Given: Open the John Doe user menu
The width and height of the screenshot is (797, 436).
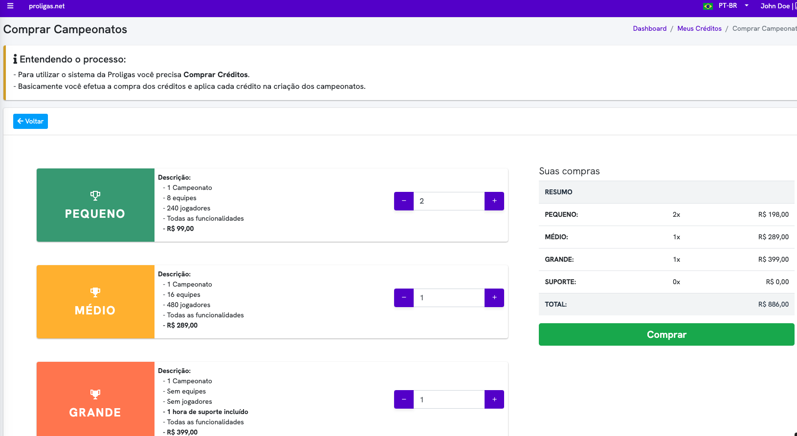Looking at the screenshot, I should point(775,6).
